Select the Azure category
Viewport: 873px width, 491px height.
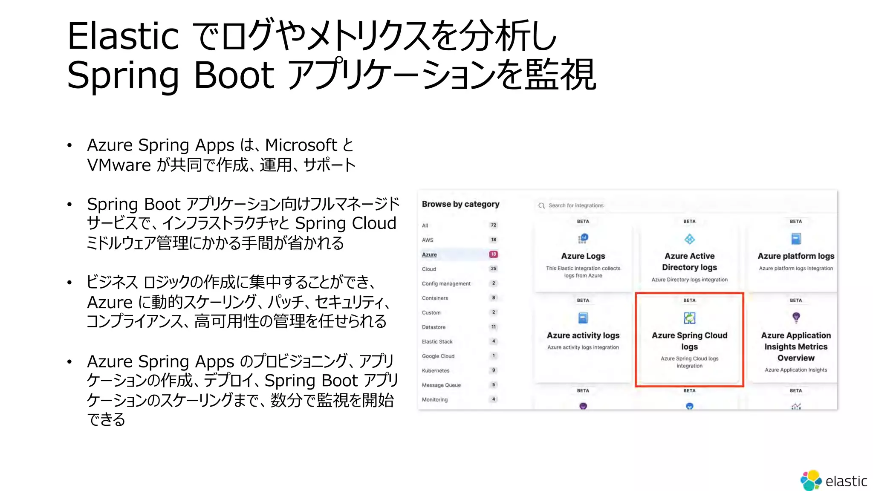(460, 254)
